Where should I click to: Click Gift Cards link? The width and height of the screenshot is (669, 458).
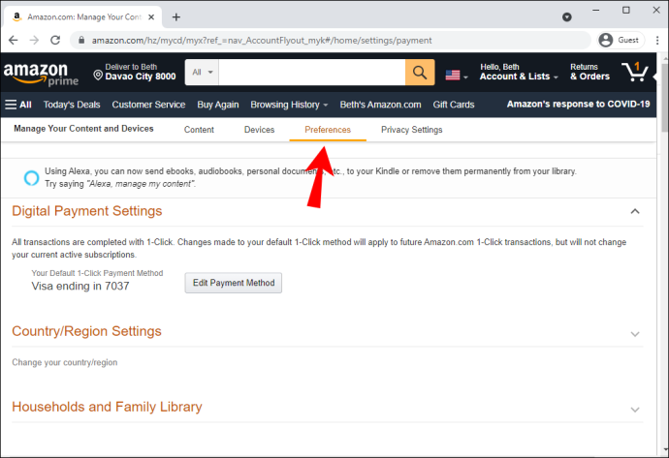(x=454, y=105)
